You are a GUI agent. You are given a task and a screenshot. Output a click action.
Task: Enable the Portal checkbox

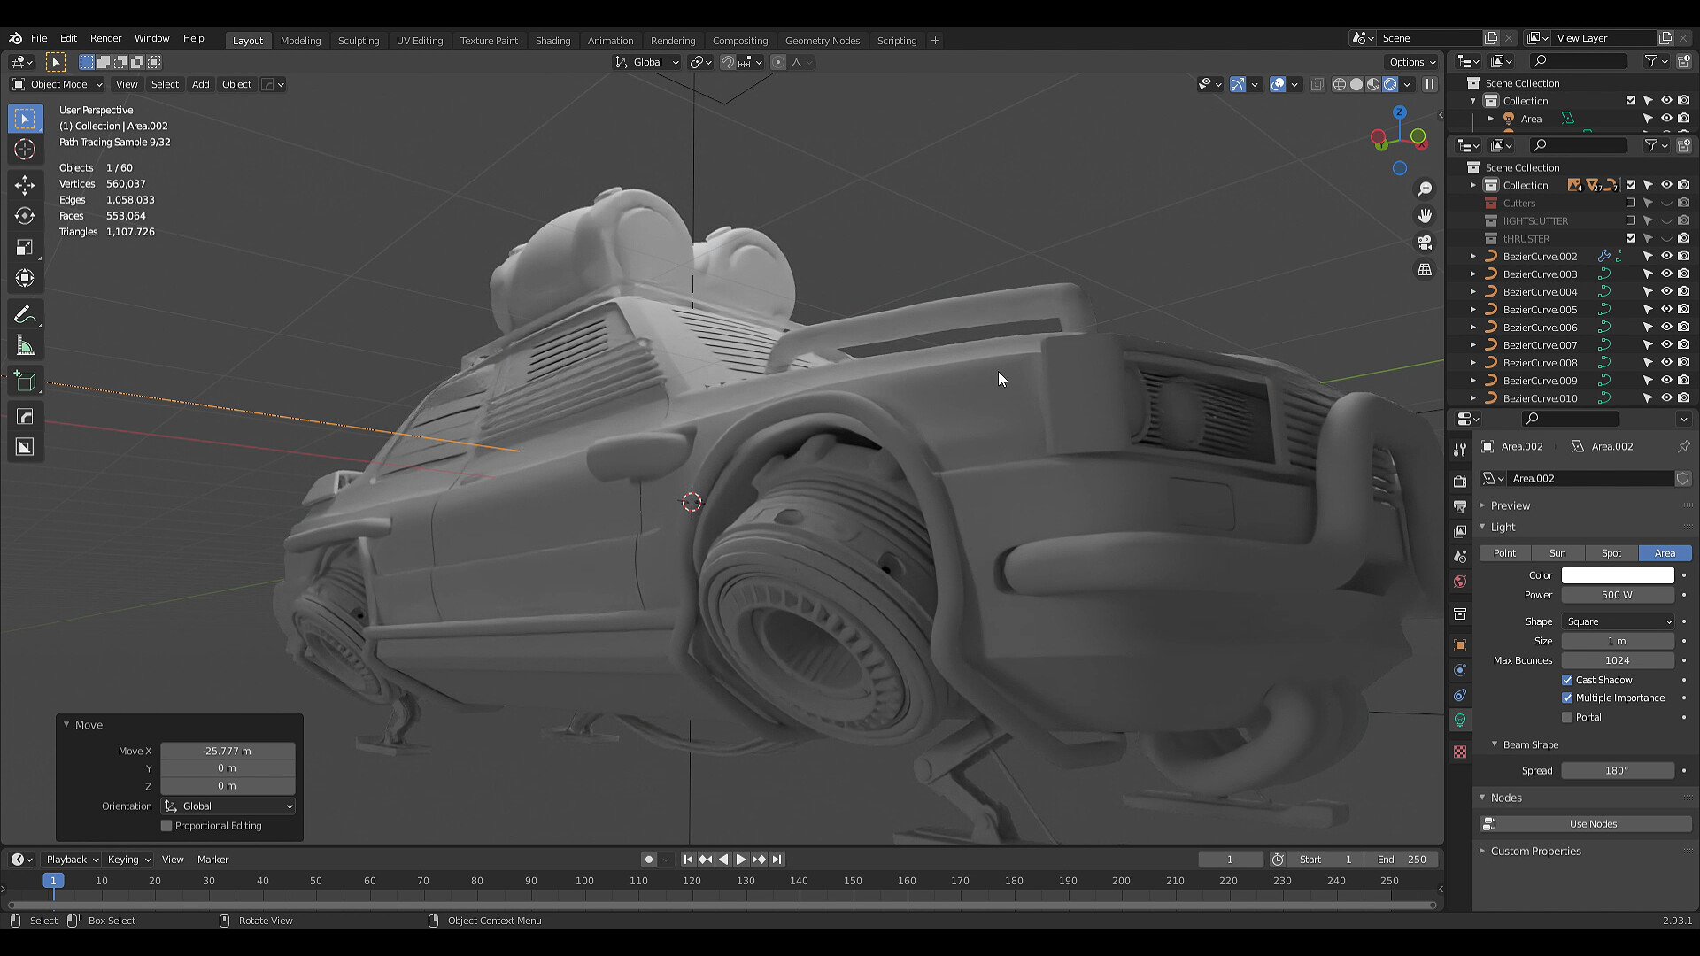point(1567,717)
